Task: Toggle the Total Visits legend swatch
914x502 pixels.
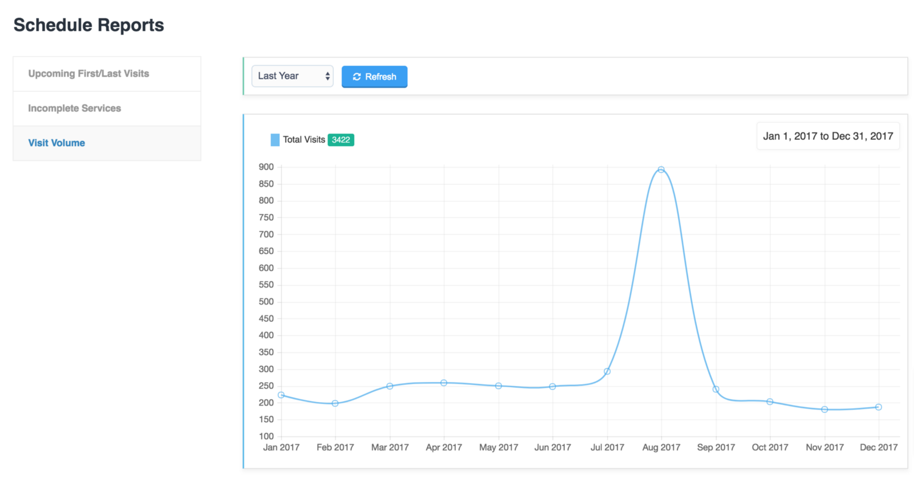Action: tap(275, 140)
